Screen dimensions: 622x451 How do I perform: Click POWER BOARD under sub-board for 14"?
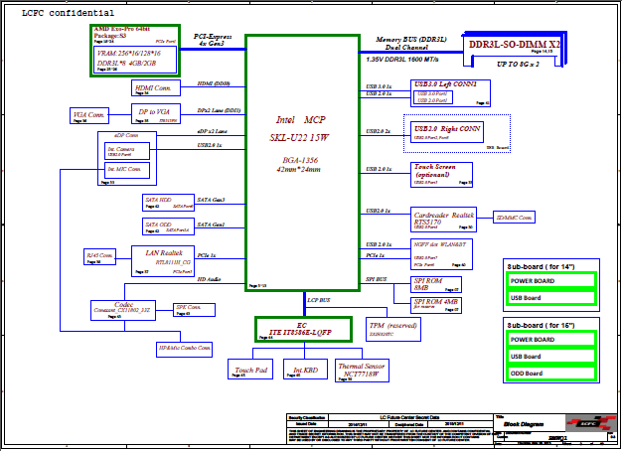(550, 279)
